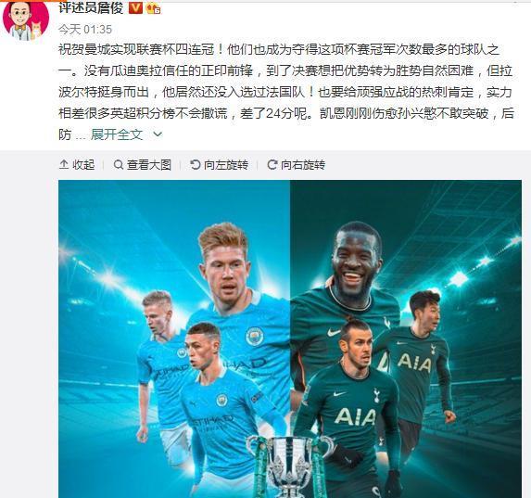Click the post text paragraph body
531x498 pixels.
(x=286, y=92)
